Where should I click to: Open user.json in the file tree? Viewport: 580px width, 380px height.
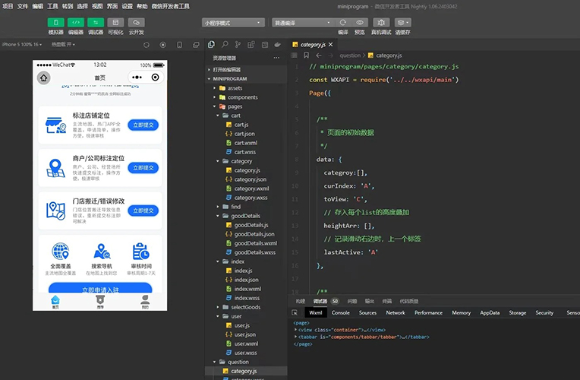coord(245,334)
